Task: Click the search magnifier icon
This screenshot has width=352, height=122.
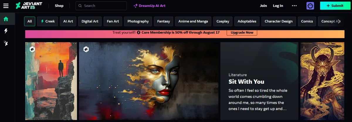Action: click(80, 6)
